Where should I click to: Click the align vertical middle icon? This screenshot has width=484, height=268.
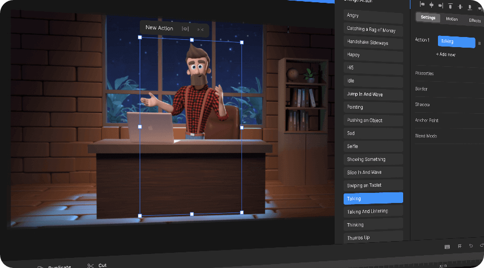pos(460,7)
